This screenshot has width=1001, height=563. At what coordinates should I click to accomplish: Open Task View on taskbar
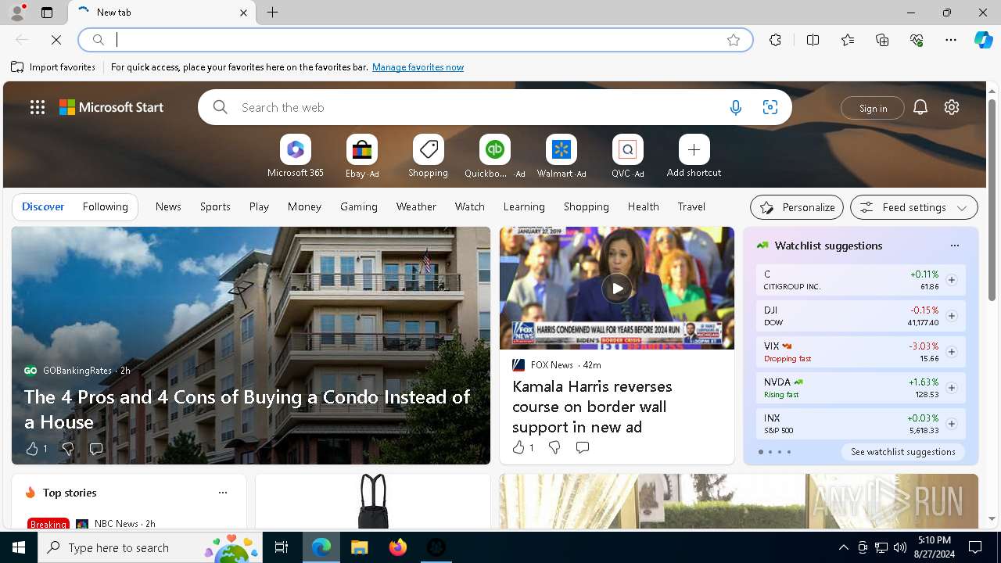tap(282, 547)
